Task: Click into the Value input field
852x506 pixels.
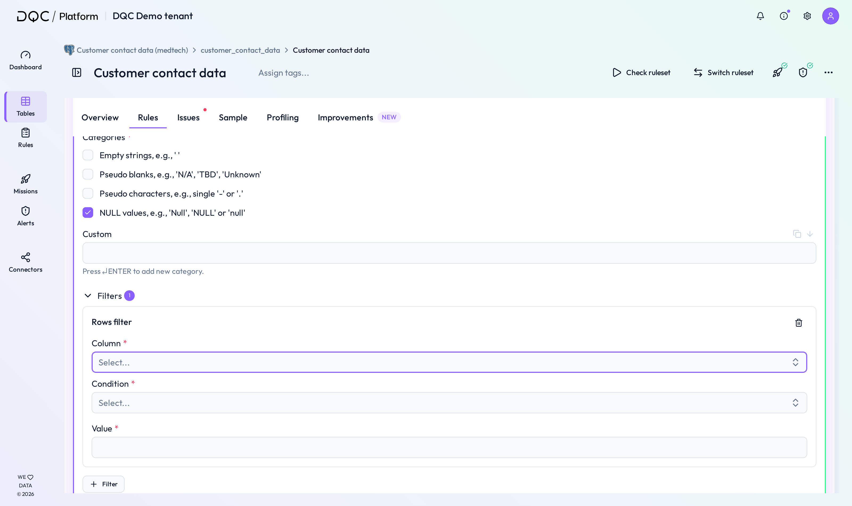Action: tap(449, 447)
